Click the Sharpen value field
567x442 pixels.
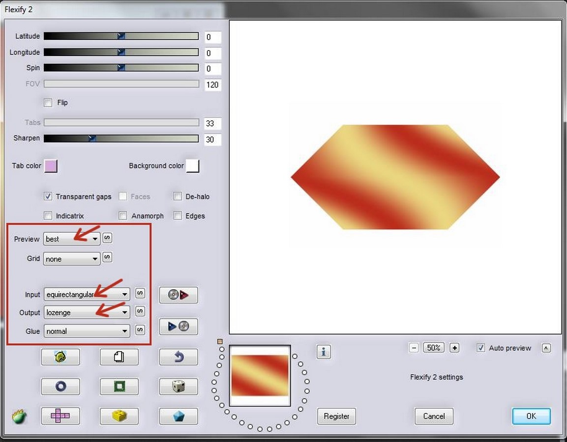(212, 139)
